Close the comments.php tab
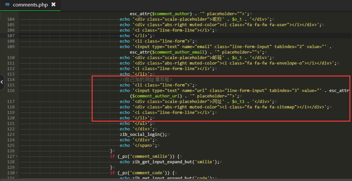Image resolution: width=352 pixels, height=181 pixels. point(53,4)
